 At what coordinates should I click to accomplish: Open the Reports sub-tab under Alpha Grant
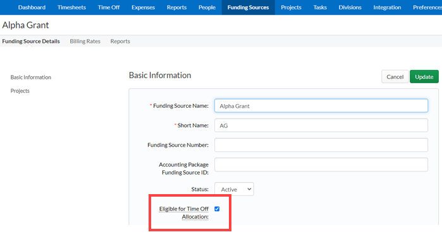click(120, 41)
